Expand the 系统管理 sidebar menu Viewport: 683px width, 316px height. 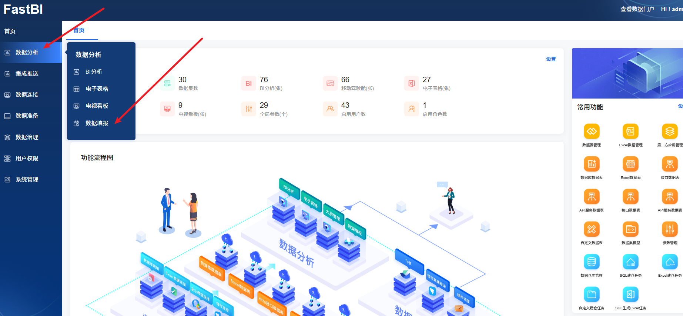click(x=27, y=180)
